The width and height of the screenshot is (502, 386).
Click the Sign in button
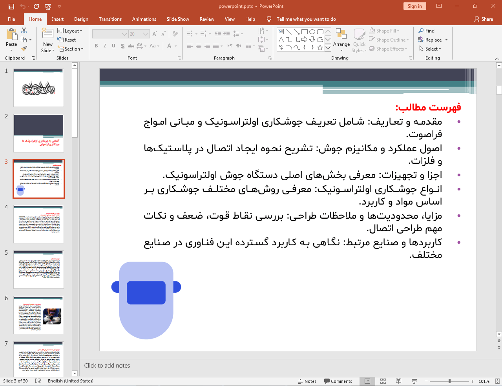(414, 6)
